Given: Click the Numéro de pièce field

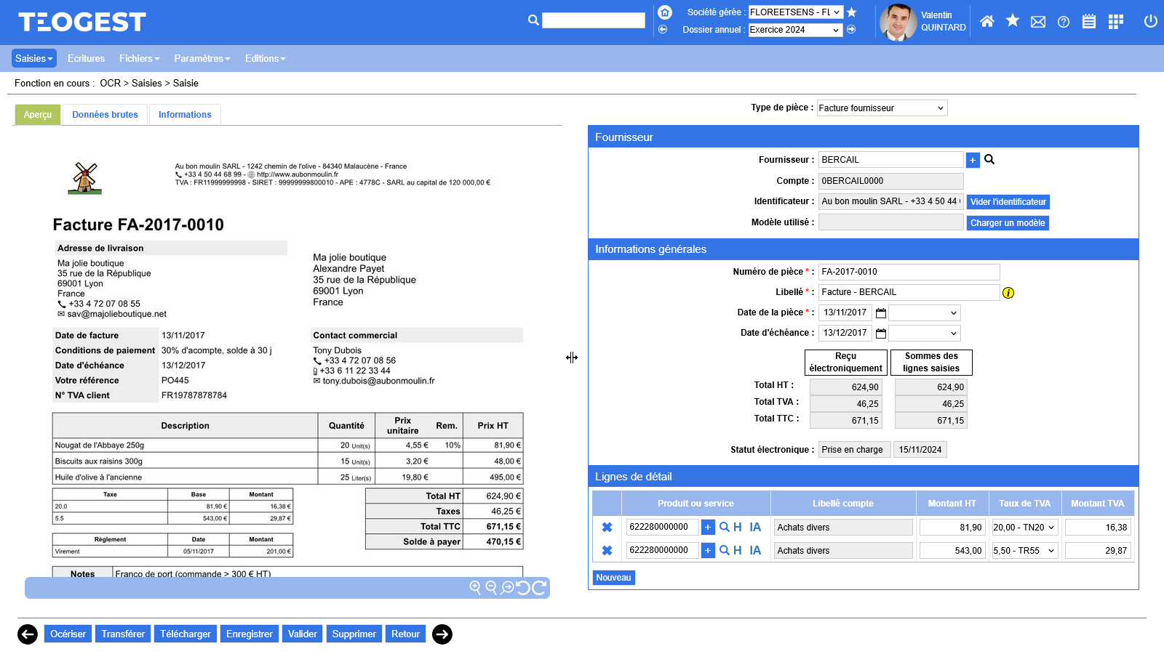Looking at the screenshot, I should tap(908, 272).
